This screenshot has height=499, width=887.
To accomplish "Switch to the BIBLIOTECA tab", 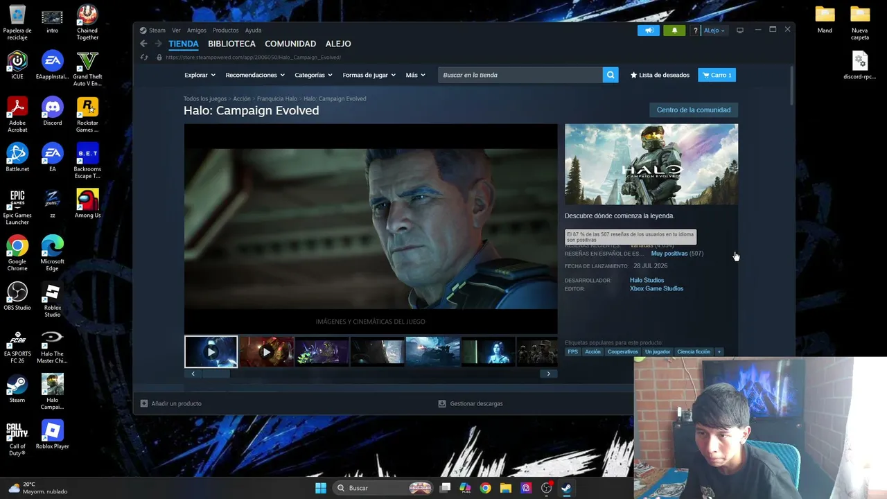I will click(231, 44).
